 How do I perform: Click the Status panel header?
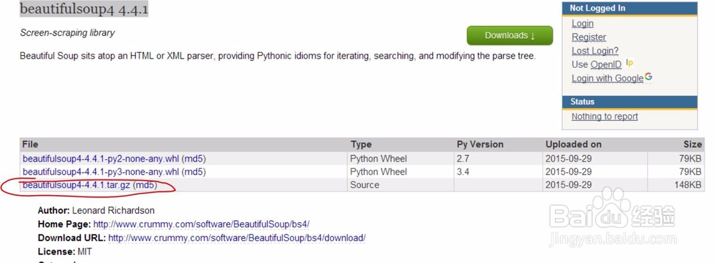tap(629, 101)
